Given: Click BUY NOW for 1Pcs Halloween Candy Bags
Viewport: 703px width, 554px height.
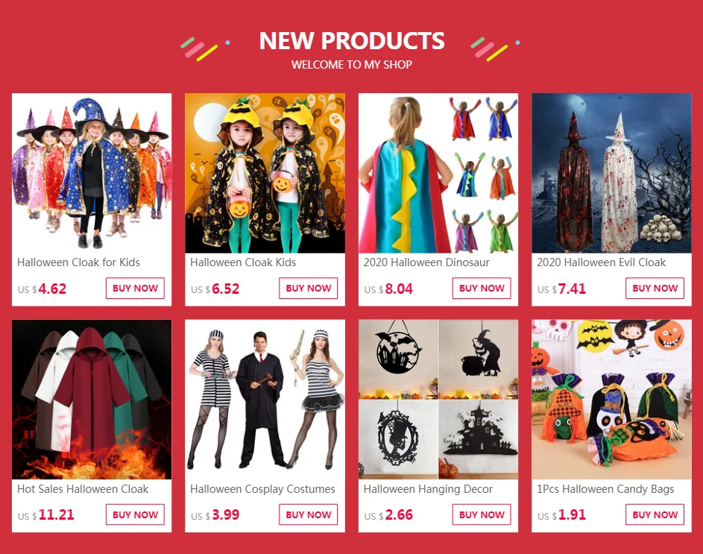Looking at the screenshot, I should tap(655, 514).
